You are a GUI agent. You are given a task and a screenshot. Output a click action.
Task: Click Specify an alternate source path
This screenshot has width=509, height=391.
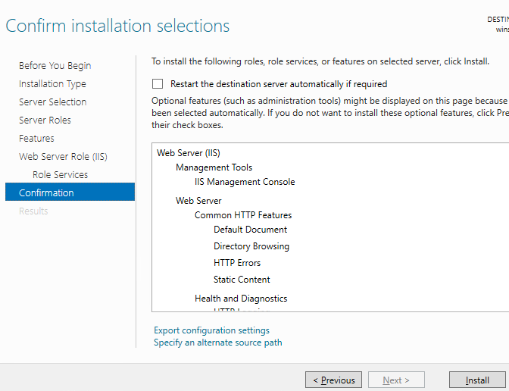217,343
